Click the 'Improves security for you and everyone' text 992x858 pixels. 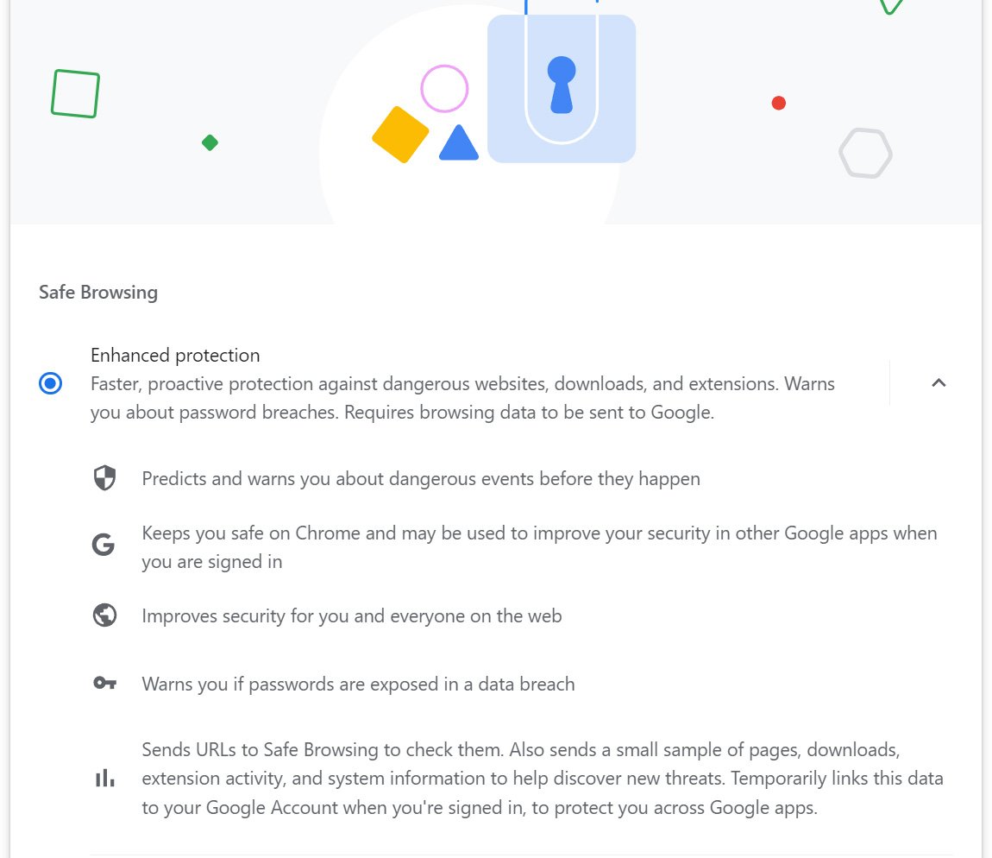(352, 616)
